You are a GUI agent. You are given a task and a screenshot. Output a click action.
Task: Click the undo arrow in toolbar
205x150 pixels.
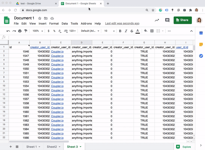click(x=8, y=31)
